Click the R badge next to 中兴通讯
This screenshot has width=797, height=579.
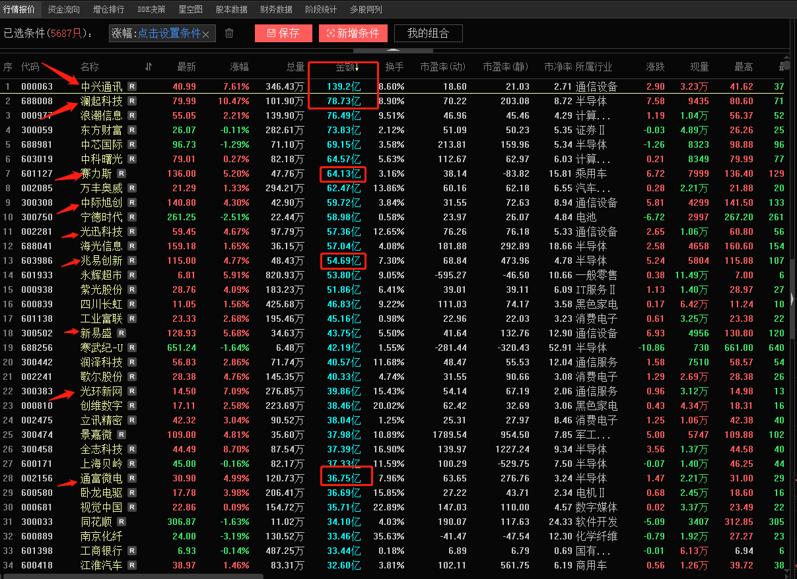(132, 86)
